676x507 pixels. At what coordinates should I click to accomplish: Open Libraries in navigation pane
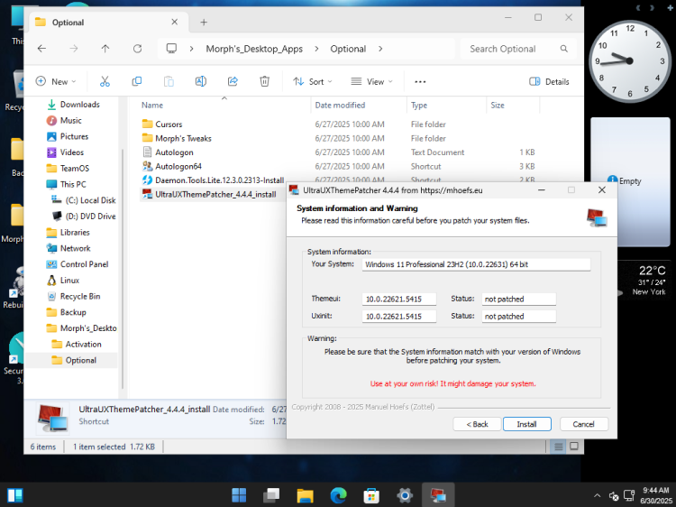point(75,232)
